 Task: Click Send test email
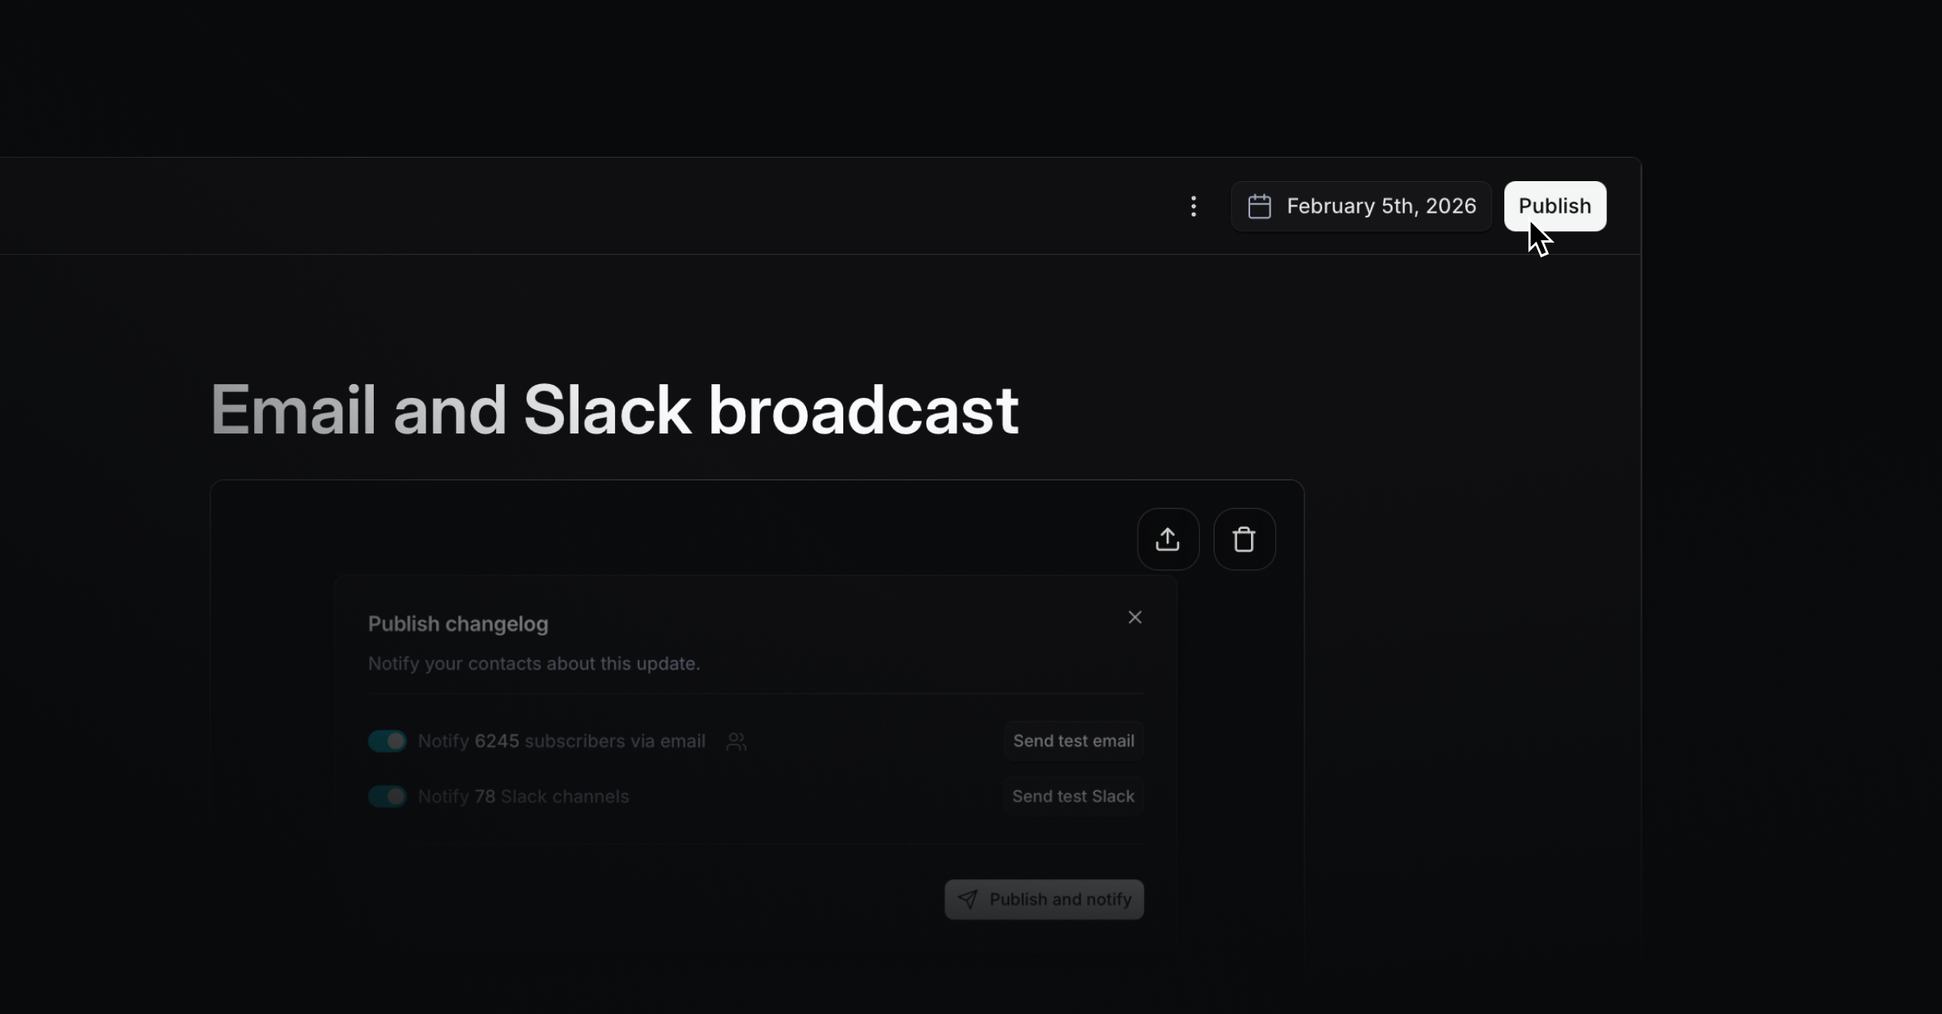click(1073, 741)
